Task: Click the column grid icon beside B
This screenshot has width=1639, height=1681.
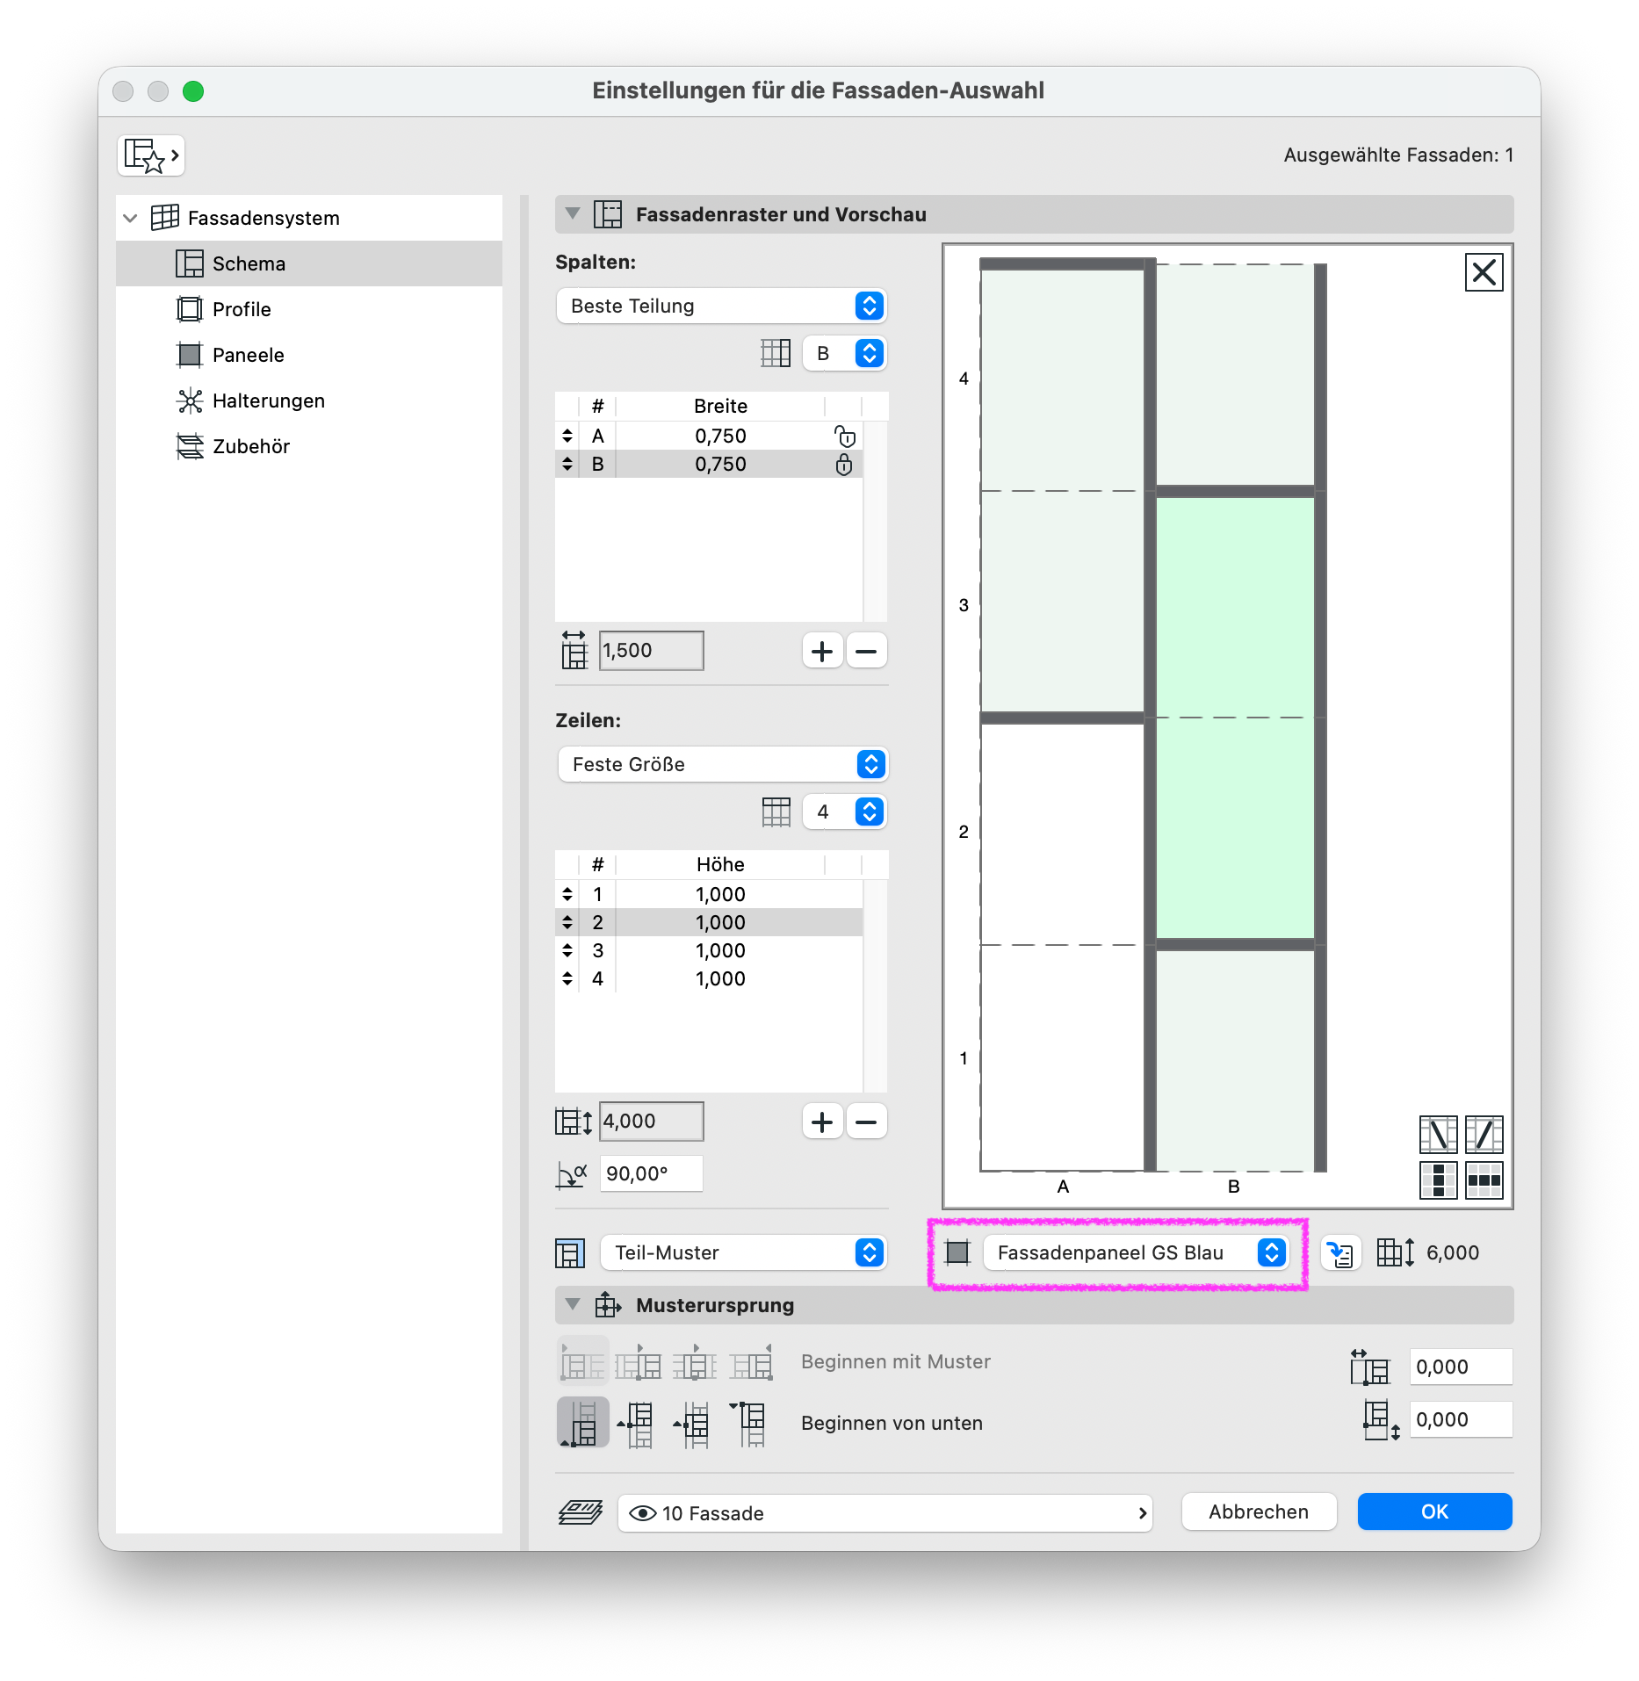Action: tap(776, 353)
